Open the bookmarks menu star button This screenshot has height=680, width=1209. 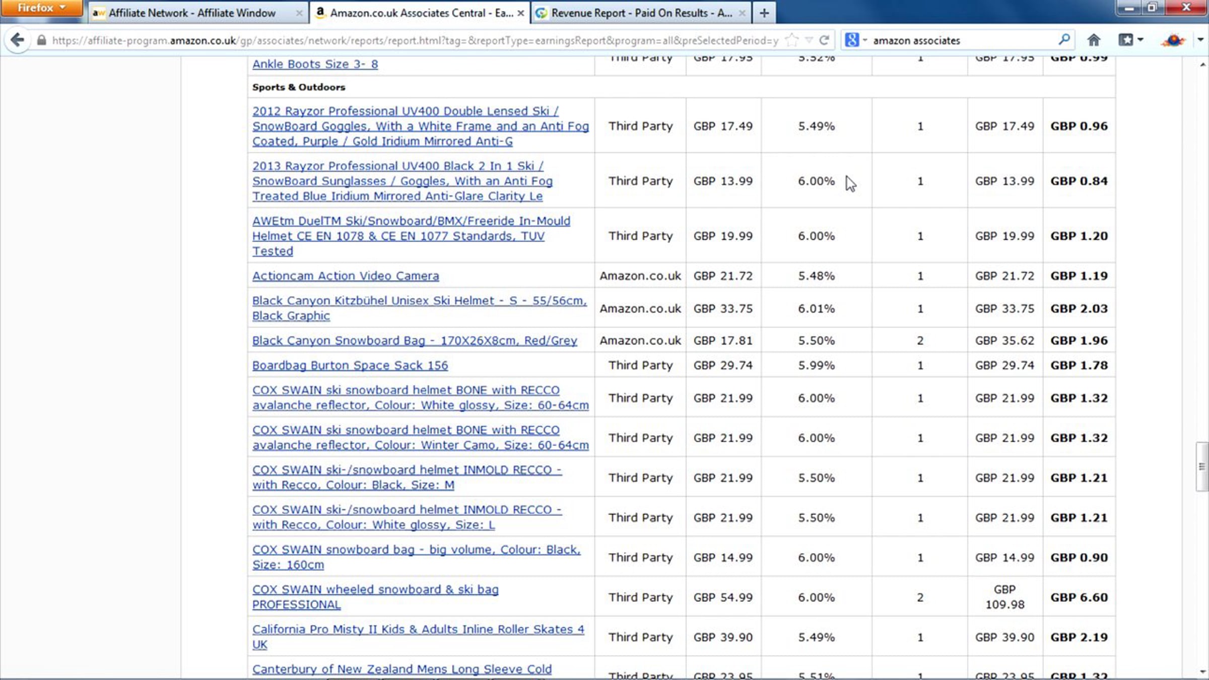pyautogui.click(x=1126, y=40)
